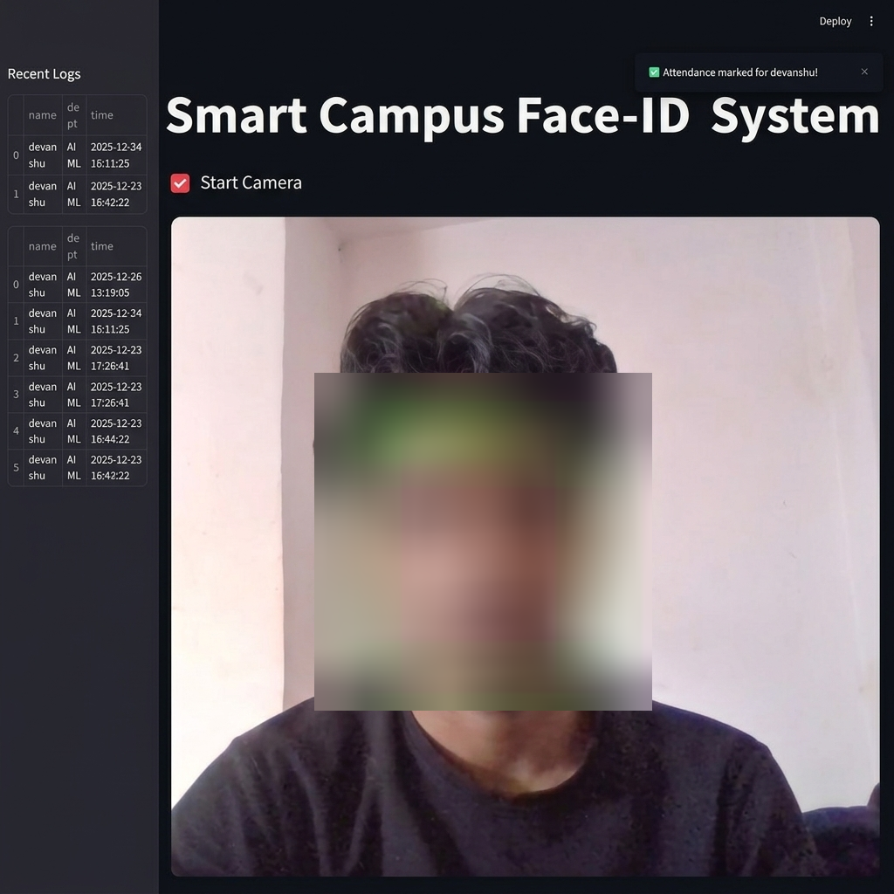894x894 pixels.
Task: Click the Attendance marked for devanshu message
Action: [739, 72]
